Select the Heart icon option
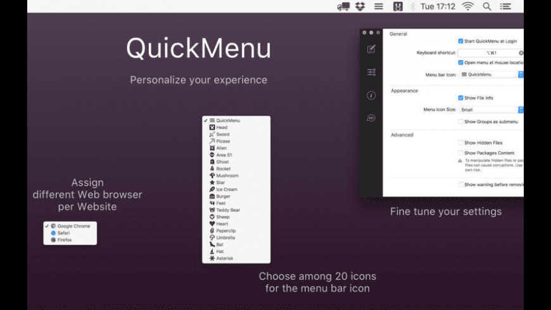The height and width of the screenshot is (310, 551). tap(236, 223)
